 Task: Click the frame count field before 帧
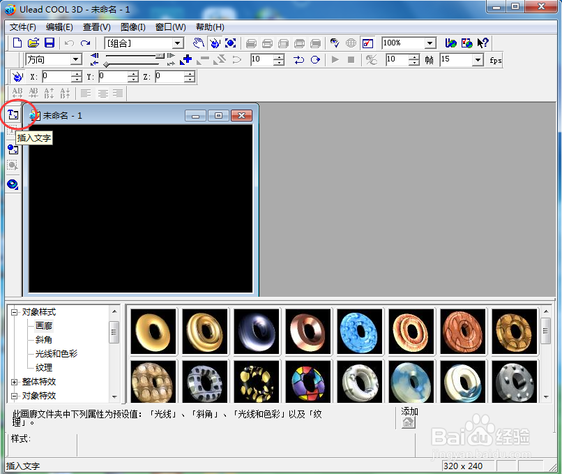397,59
